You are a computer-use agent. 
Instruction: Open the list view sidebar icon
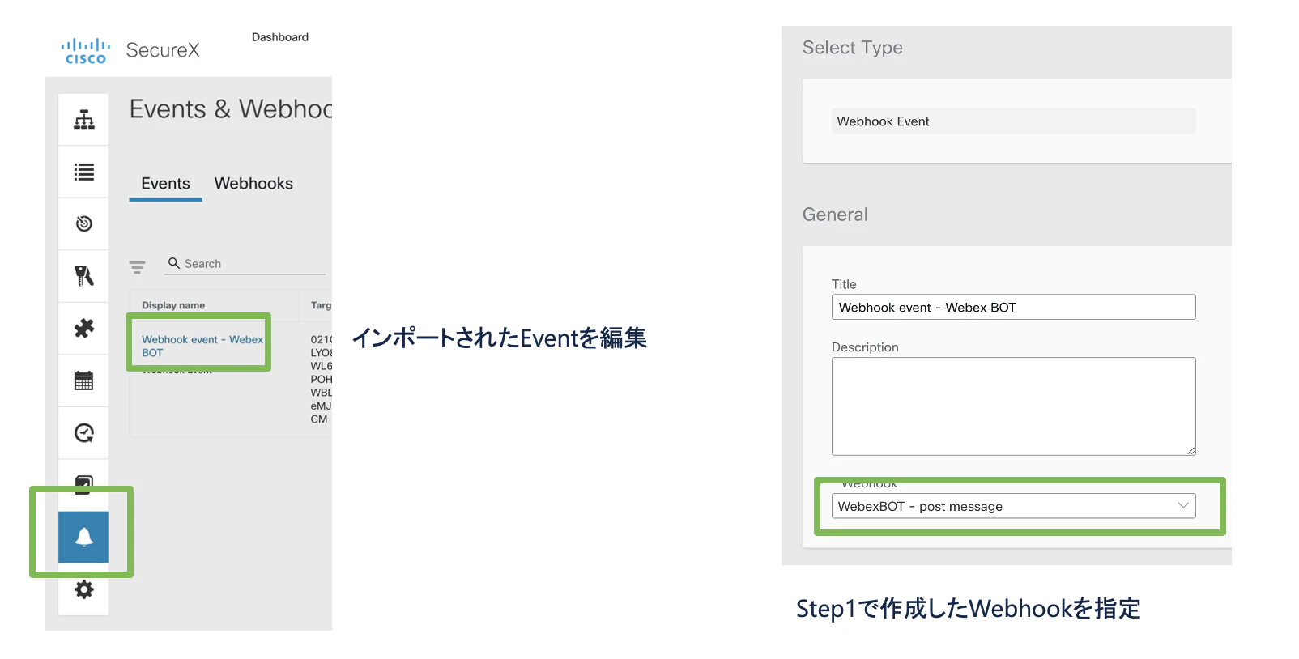(84, 172)
